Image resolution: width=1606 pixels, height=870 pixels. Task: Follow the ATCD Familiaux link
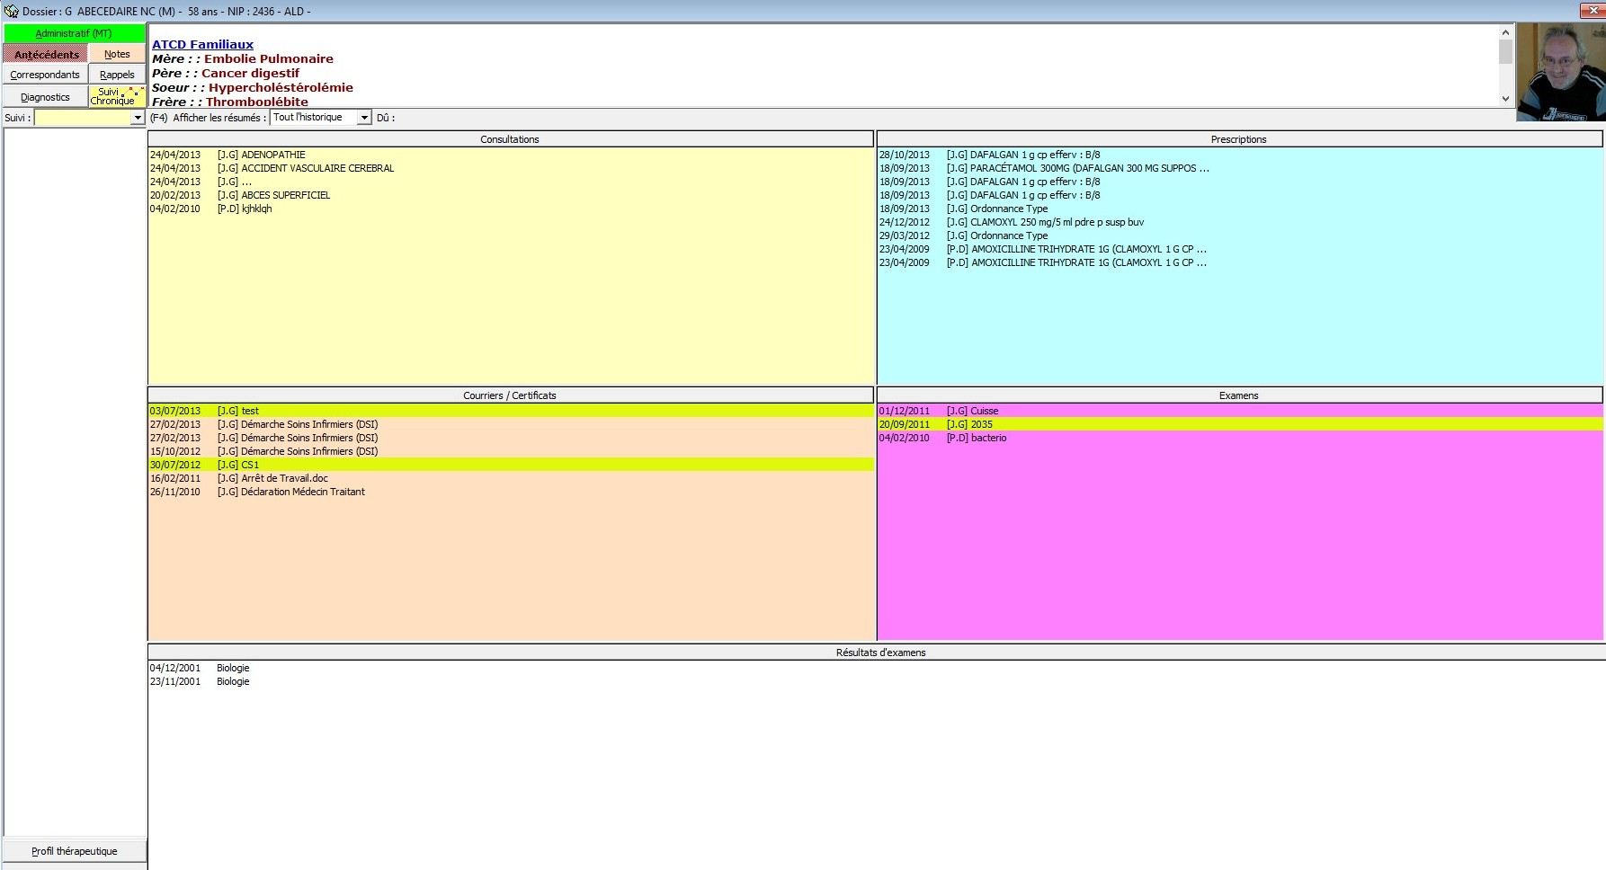tap(202, 44)
